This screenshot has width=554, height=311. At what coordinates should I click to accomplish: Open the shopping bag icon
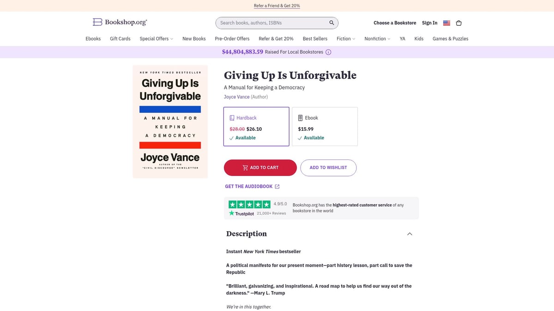(x=458, y=23)
